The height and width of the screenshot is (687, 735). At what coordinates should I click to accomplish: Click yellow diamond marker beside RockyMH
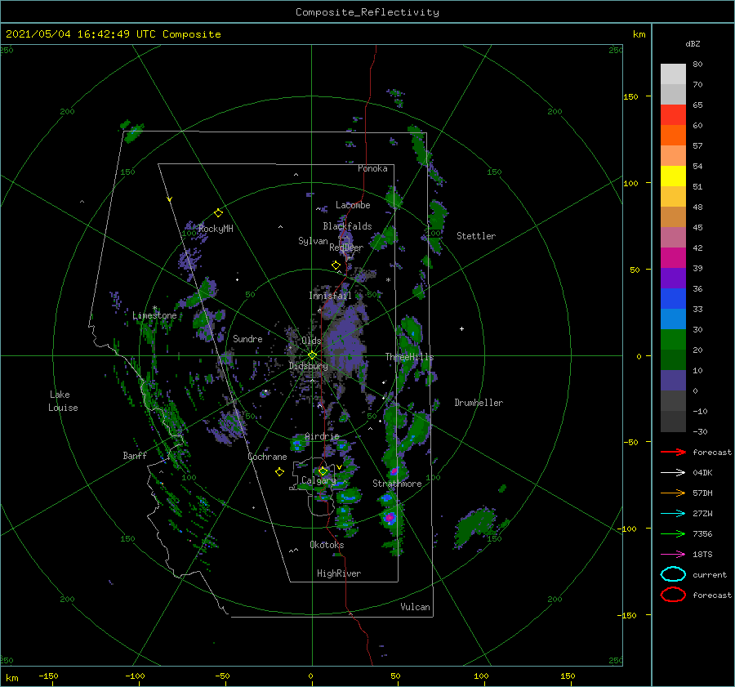click(218, 213)
